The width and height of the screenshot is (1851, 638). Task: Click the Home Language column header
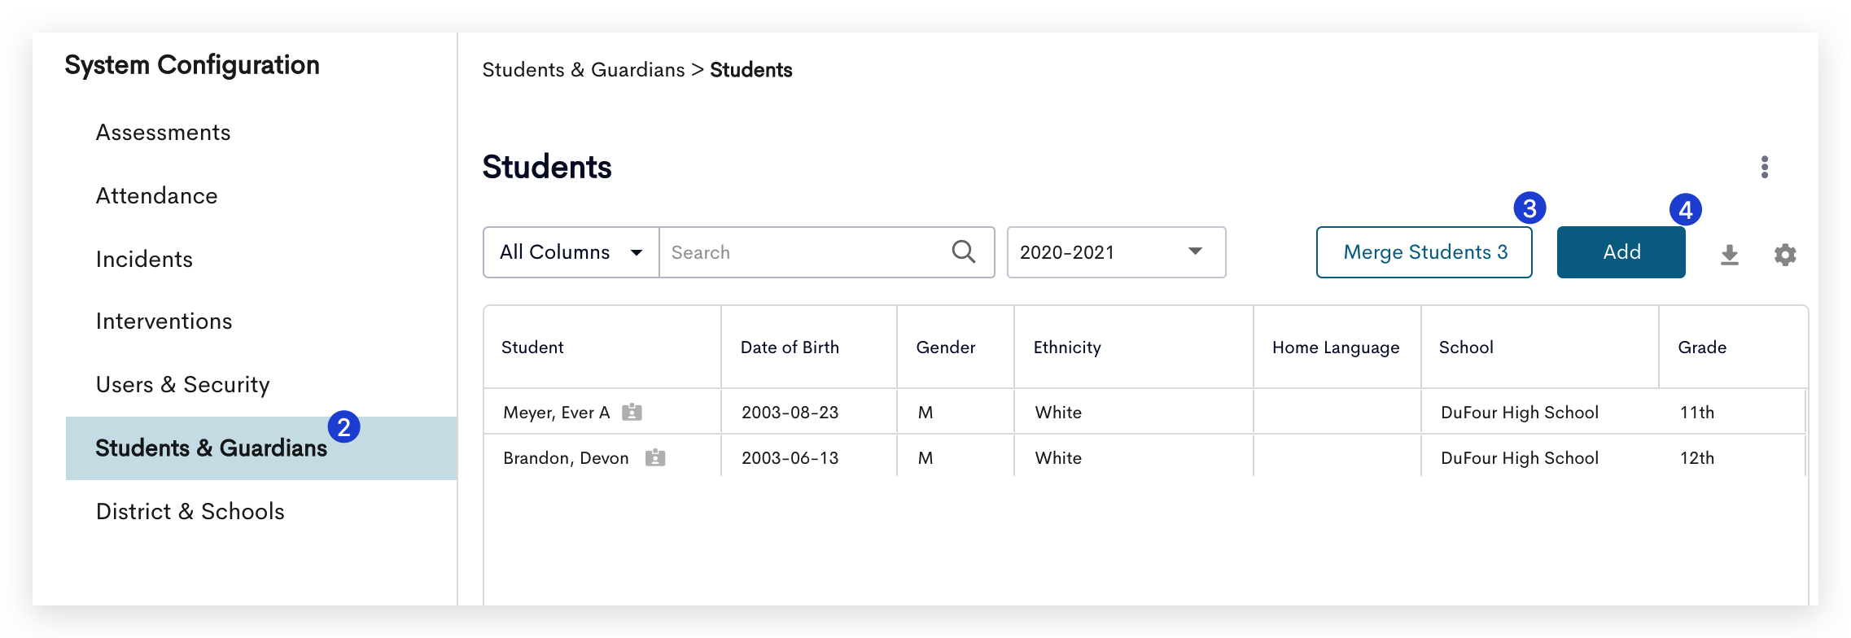tap(1336, 347)
